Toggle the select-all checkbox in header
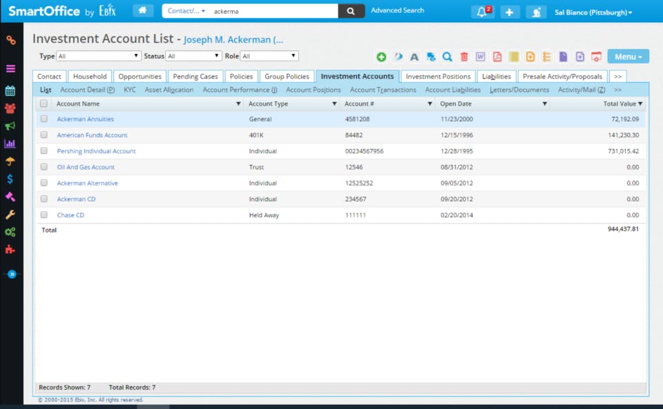 tap(44, 103)
